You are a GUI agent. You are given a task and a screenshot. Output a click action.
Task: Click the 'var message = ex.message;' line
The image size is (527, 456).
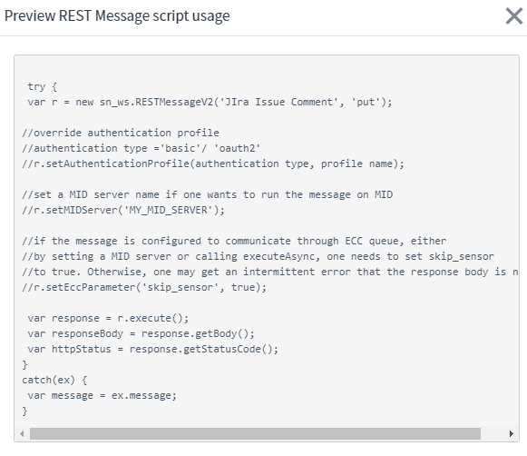coord(102,396)
